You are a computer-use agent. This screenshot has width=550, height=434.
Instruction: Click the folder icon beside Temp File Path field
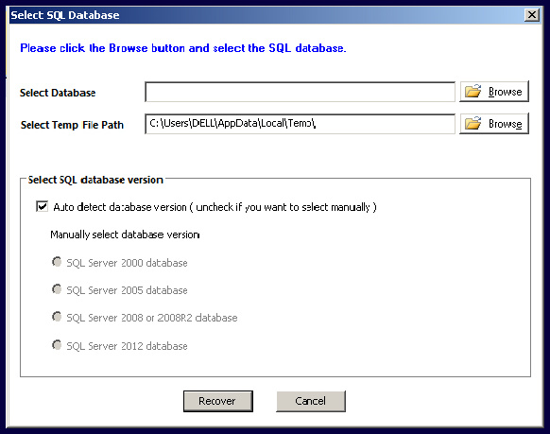(473, 123)
